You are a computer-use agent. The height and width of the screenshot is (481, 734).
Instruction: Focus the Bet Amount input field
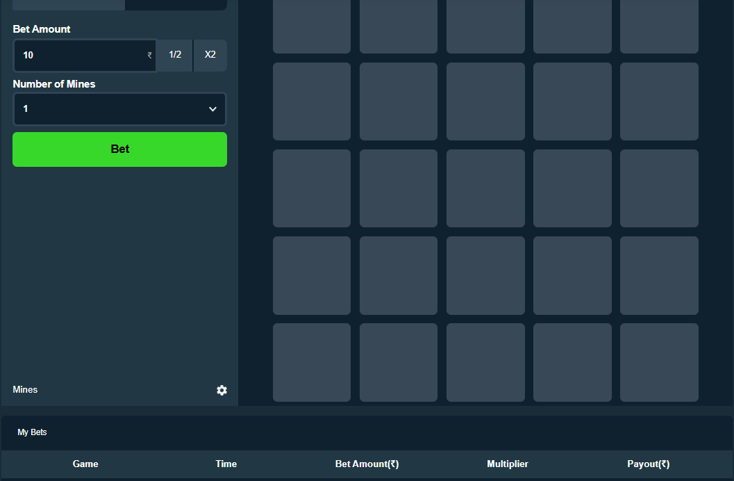pos(80,56)
